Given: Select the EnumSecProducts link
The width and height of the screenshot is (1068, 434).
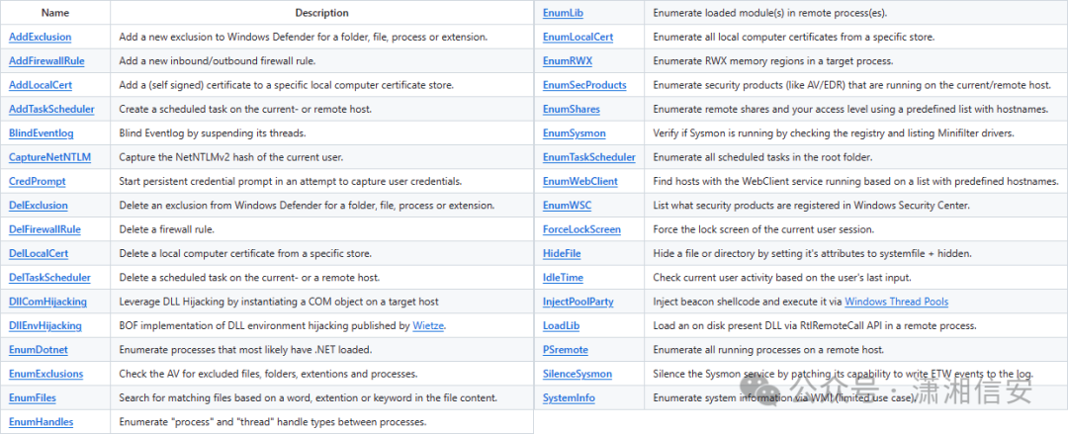Looking at the screenshot, I should click(584, 85).
